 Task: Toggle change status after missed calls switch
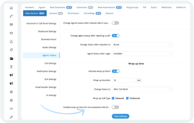tap(115, 23)
